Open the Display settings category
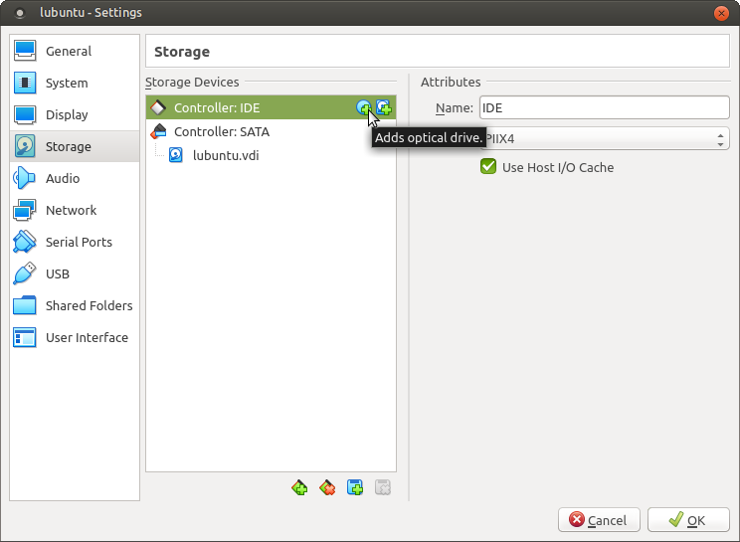Image resolution: width=740 pixels, height=542 pixels. (75, 114)
